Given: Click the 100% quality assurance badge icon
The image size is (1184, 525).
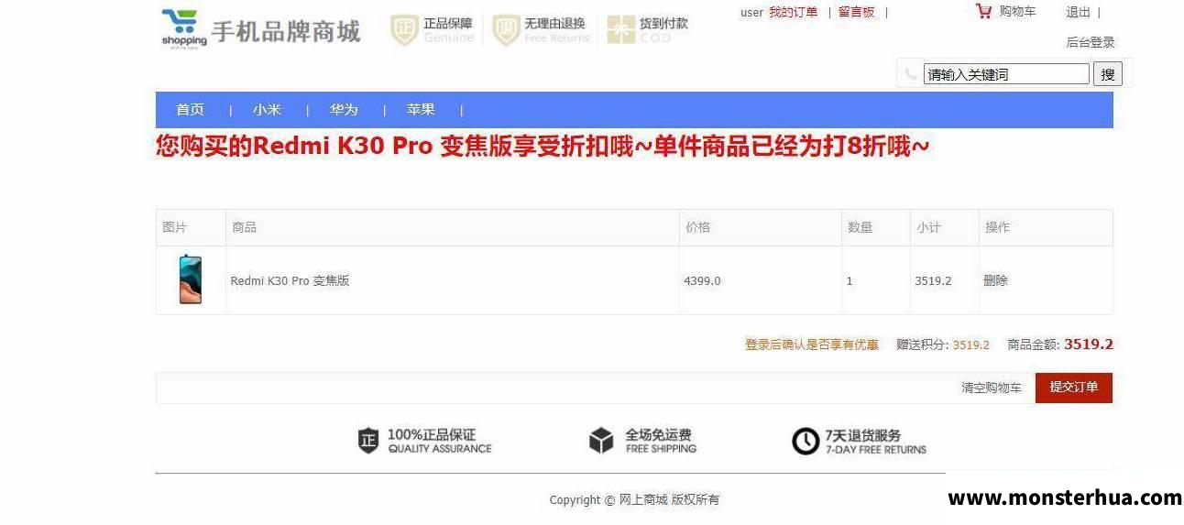Looking at the screenshot, I should [368, 441].
